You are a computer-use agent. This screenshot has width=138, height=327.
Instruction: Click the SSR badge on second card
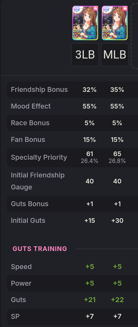coord(106,8)
